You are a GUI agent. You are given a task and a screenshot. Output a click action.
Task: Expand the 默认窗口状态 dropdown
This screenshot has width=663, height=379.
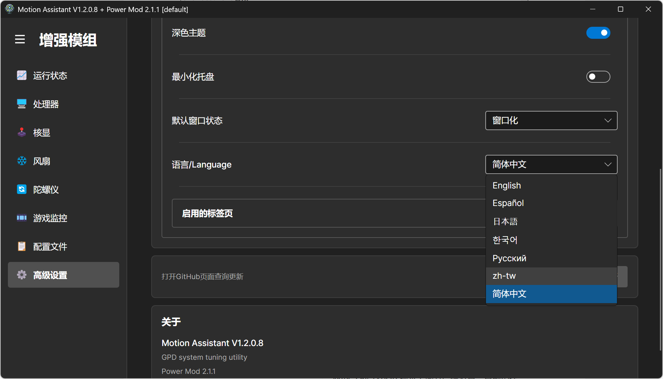(551, 120)
